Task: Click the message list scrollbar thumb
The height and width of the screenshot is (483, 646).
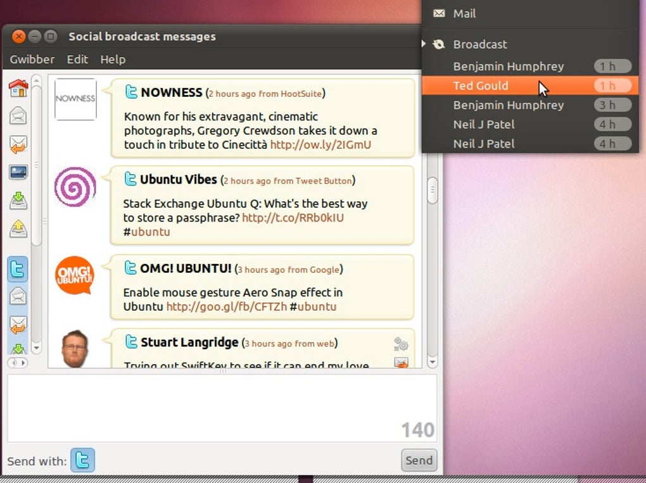Action: [x=432, y=191]
